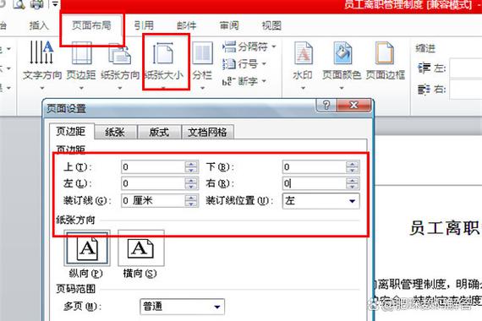
Task: Open the 行号 line numbers dropdown
Action: pyautogui.click(x=244, y=64)
